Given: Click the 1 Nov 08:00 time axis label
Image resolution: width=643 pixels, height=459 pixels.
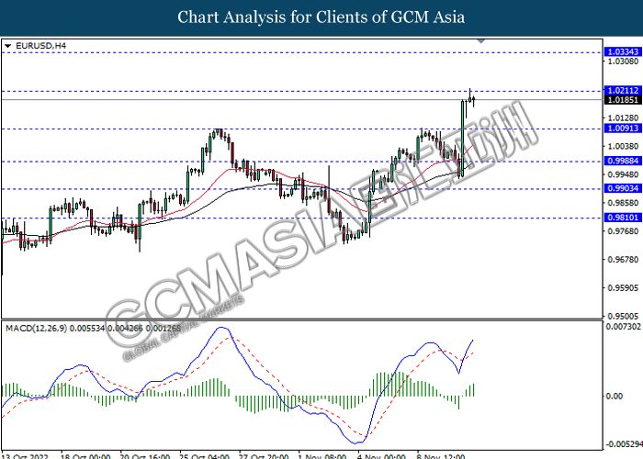Looking at the screenshot, I should coord(321,455).
